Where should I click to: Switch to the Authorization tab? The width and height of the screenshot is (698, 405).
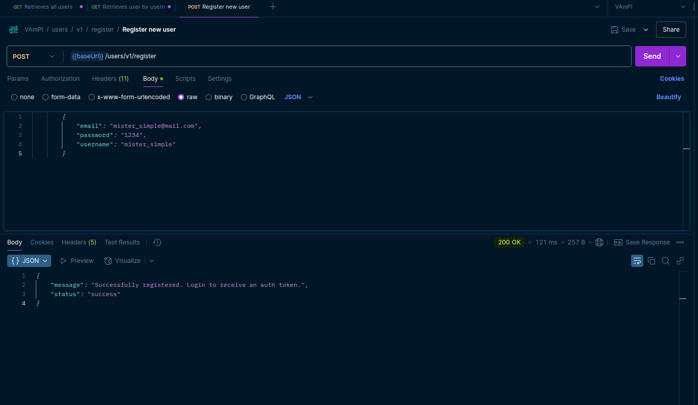point(60,79)
